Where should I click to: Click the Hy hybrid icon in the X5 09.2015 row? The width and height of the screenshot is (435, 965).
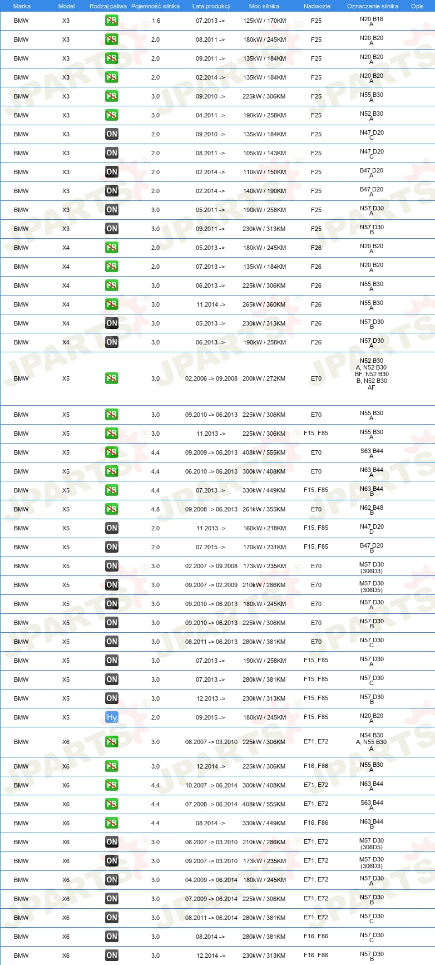pos(112,717)
